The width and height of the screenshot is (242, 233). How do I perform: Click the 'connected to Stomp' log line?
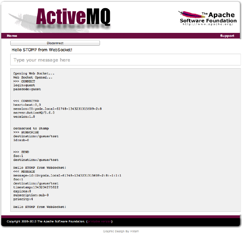pyautogui.click(x=31, y=128)
